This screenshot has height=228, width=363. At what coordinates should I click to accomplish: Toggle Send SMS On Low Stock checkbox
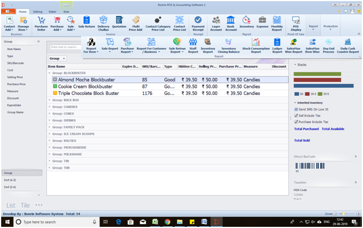(296, 109)
